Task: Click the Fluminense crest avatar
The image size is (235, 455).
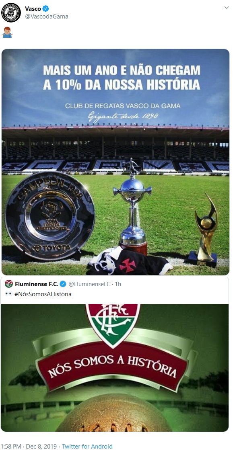Action: point(9,284)
